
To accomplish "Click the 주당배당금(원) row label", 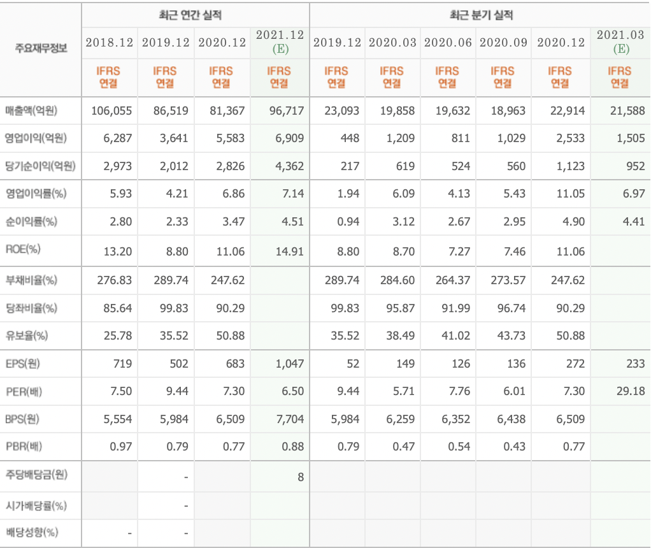I will [36, 474].
